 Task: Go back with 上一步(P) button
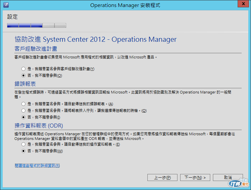click(162, 178)
